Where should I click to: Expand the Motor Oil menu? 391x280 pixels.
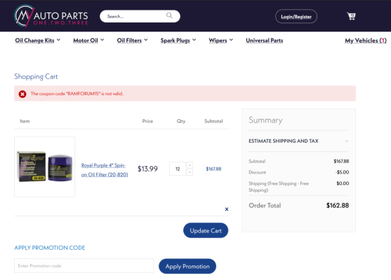(88, 41)
